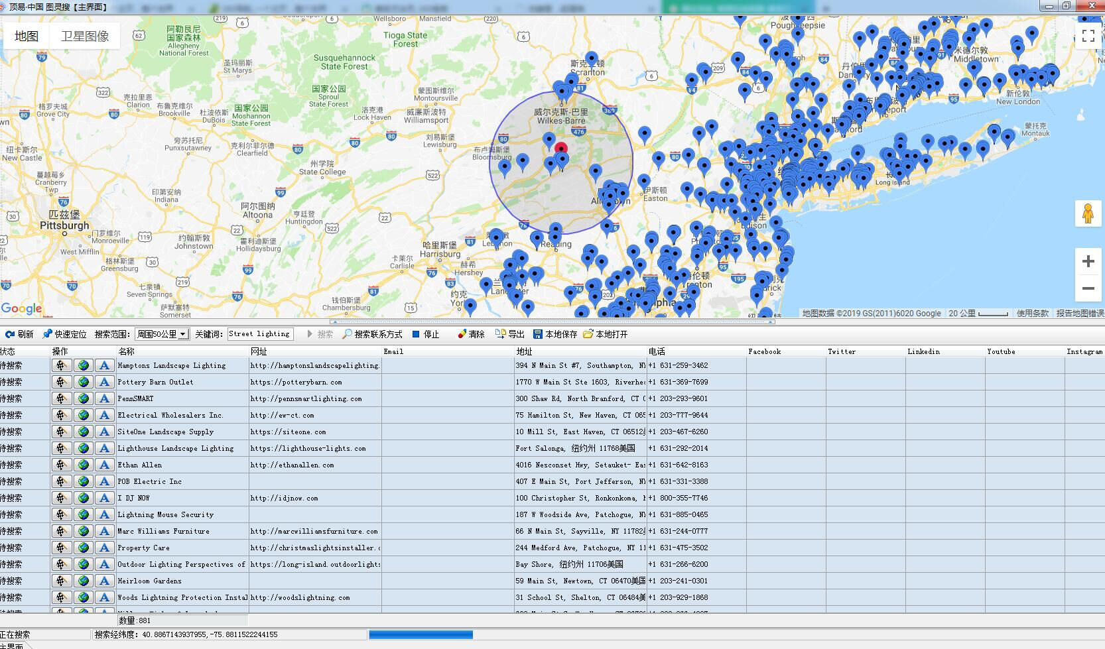Click the 导出 export button

pos(510,334)
